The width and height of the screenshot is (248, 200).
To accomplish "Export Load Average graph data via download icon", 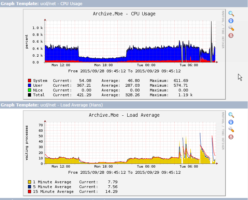I will (x=231, y=122).
